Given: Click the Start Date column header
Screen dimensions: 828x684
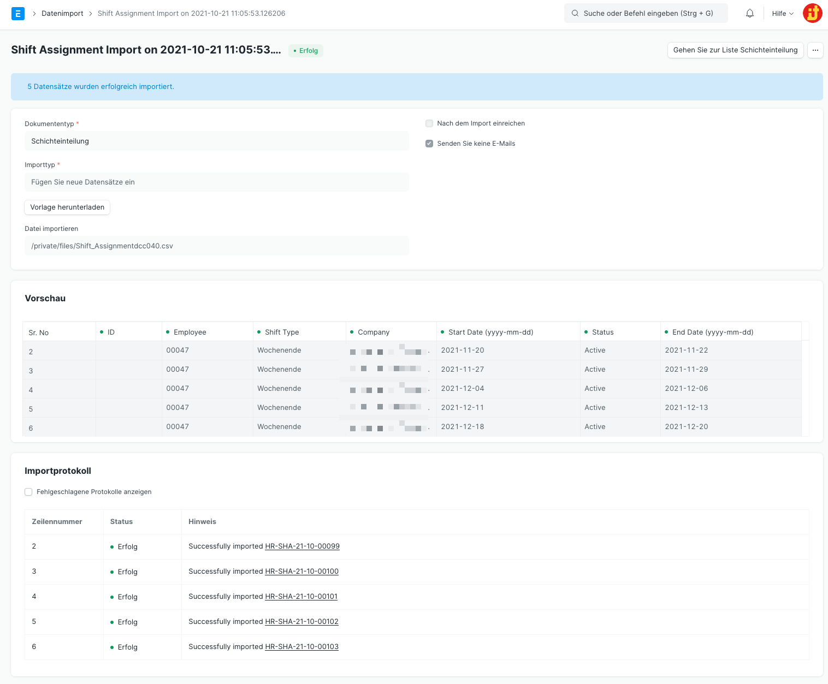Looking at the screenshot, I should [x=508, y=332].
